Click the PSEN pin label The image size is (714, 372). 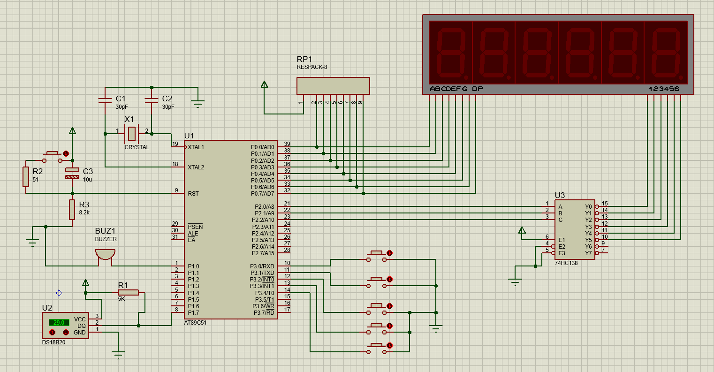(x=195, y=227)
